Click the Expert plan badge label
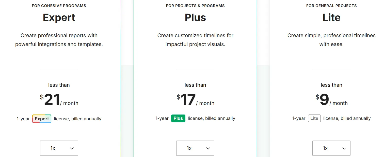Image resolution: width=384 pixels, height=157 pixels. (42, 119)
